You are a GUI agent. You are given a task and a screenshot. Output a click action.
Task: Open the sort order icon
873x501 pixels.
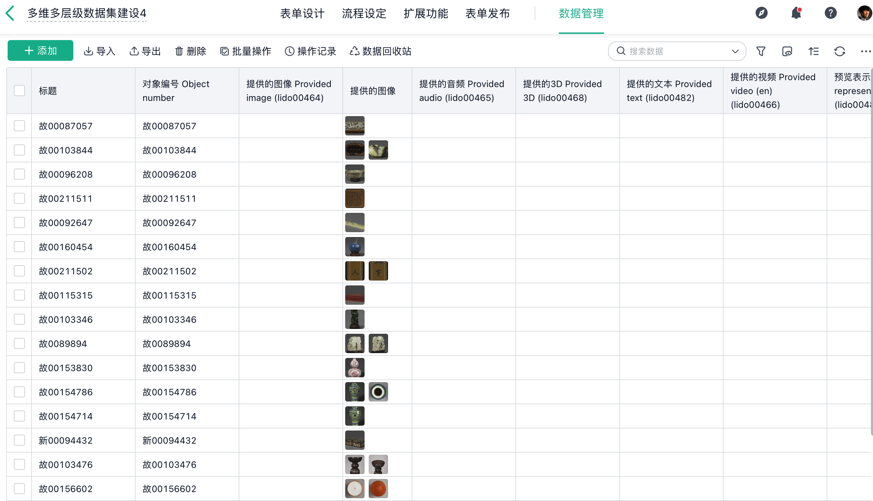[814, 51]
